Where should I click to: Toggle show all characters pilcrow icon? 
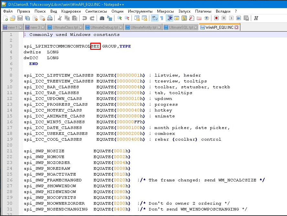point(162,18)
